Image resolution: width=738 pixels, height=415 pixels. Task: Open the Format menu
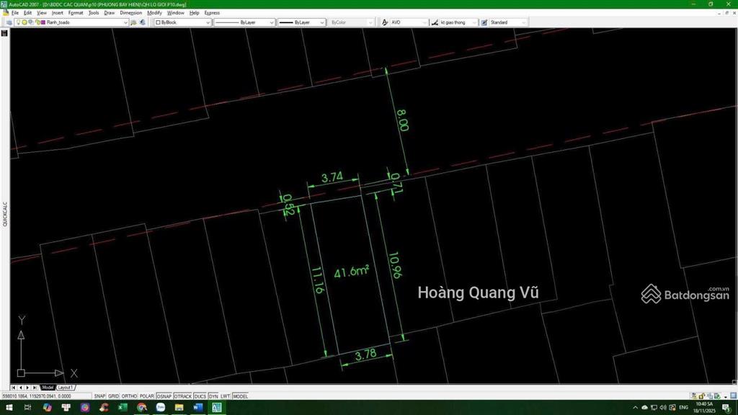coord(75,13)
